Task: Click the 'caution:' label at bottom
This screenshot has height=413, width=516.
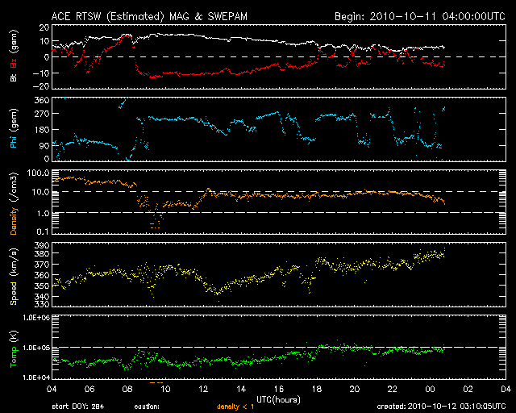Action: 147,407
